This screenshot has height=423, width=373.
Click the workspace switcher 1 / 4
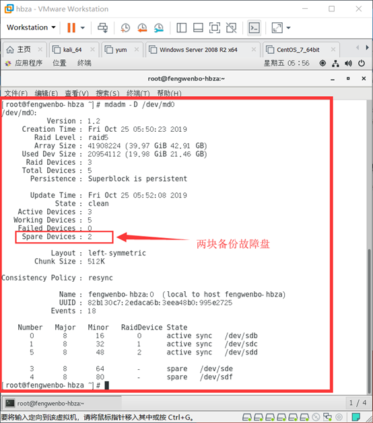[x=358, y=403]
